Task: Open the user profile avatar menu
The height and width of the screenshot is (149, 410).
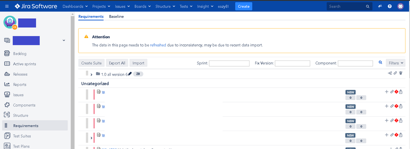Action: click(x=400, y=7)
